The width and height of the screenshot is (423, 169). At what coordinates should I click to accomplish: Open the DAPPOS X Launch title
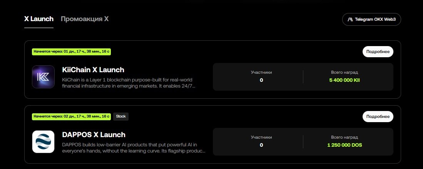(94, 134)
